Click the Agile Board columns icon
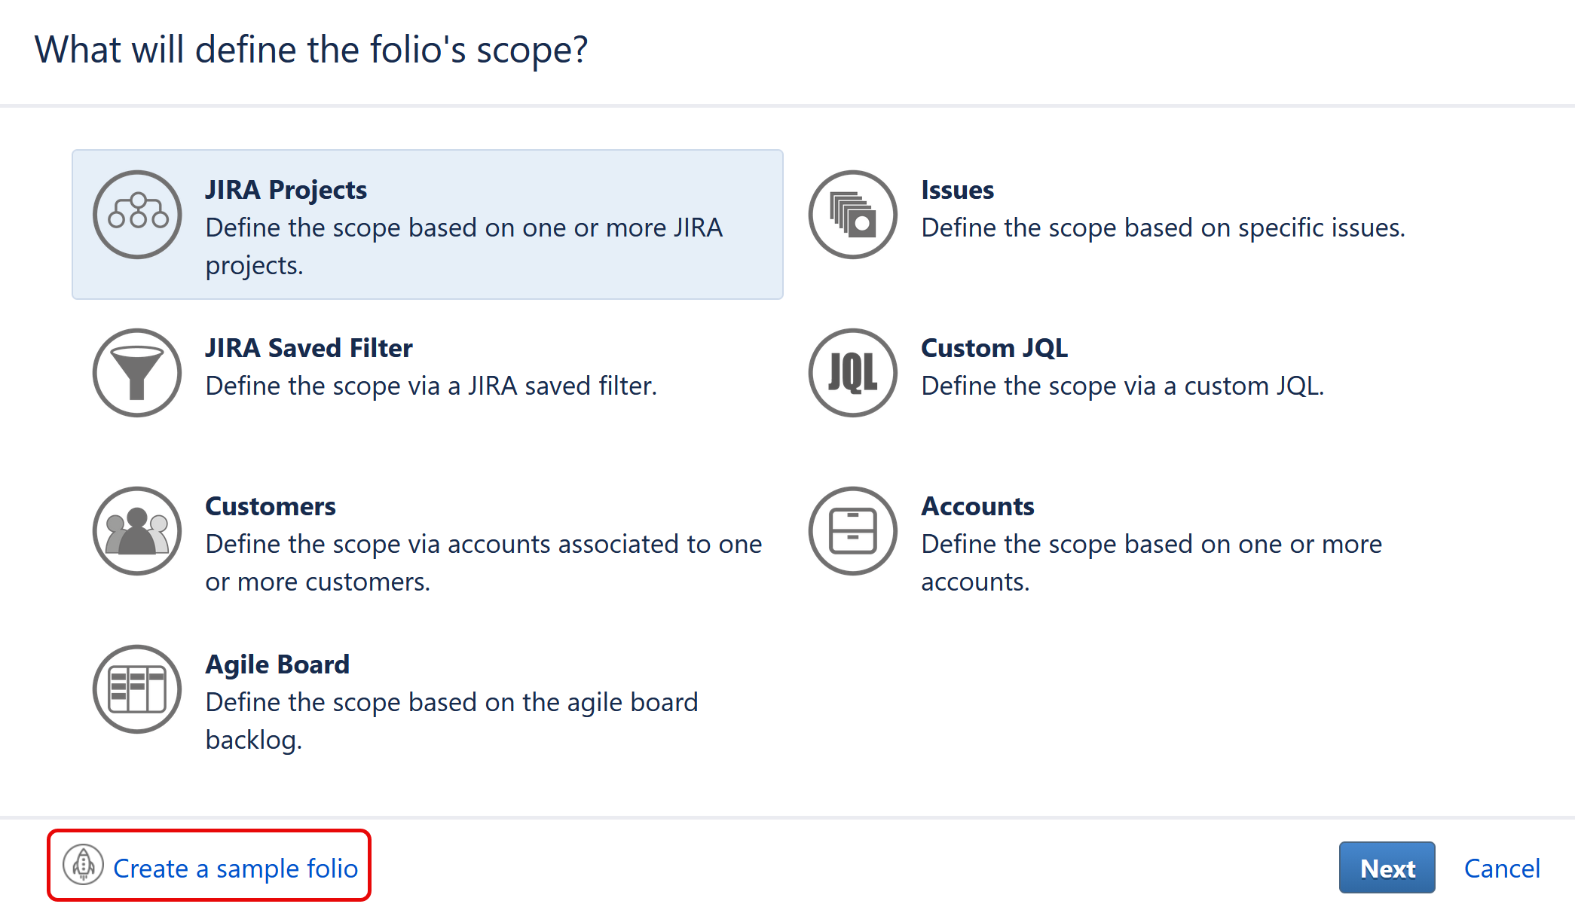This screenshot has width=1575, height=913. point(137,688)
